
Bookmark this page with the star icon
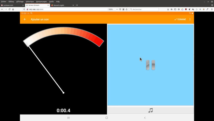point(127,9)
